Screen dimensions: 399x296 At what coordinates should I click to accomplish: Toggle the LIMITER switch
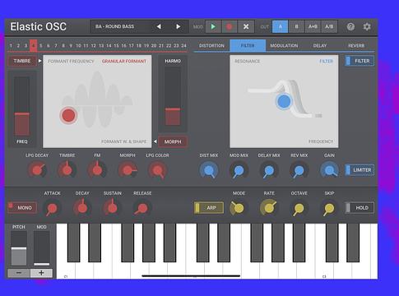pyautogui.click(x=360, y=170)
